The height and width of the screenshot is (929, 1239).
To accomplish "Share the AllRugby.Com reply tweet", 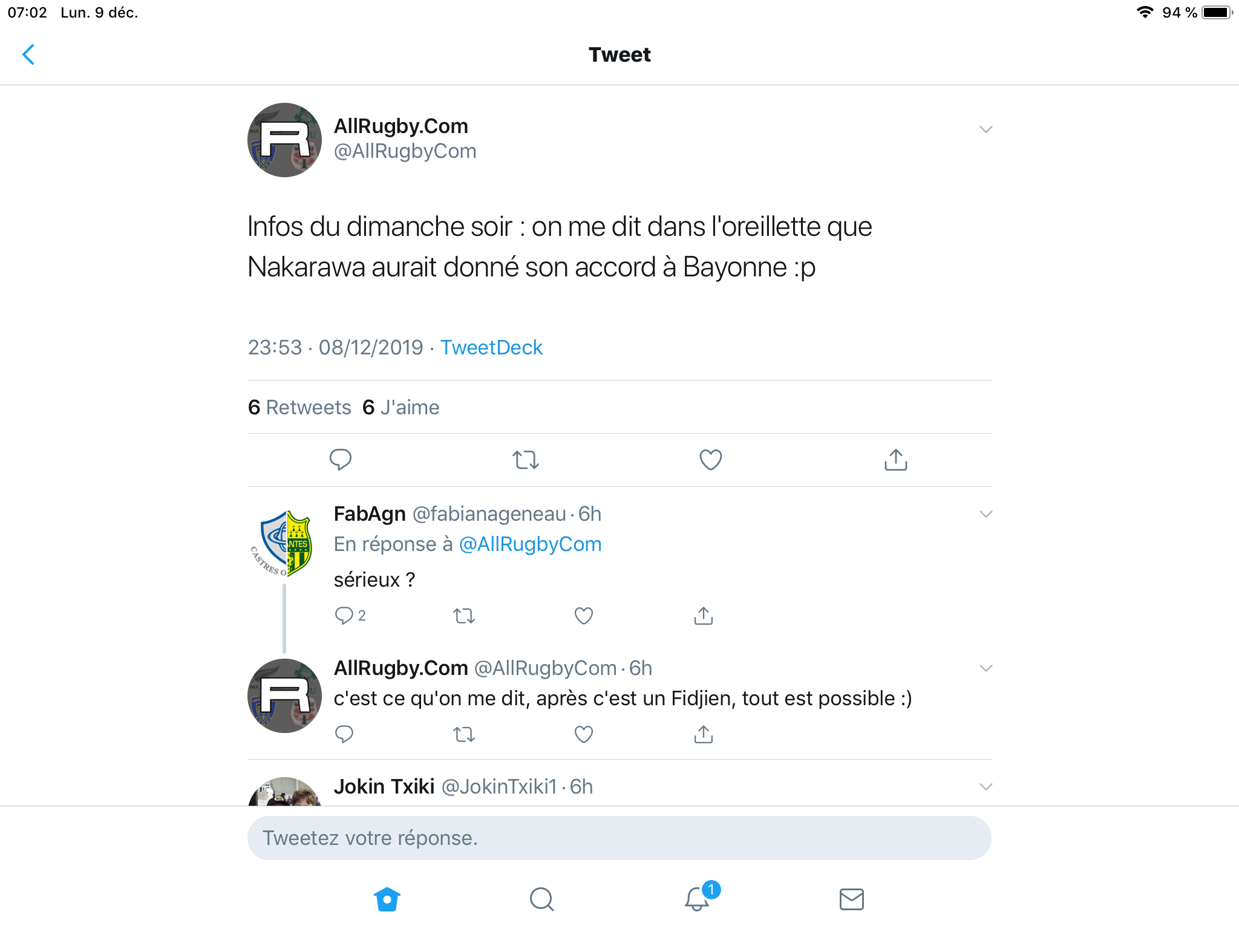I will 704,734.
